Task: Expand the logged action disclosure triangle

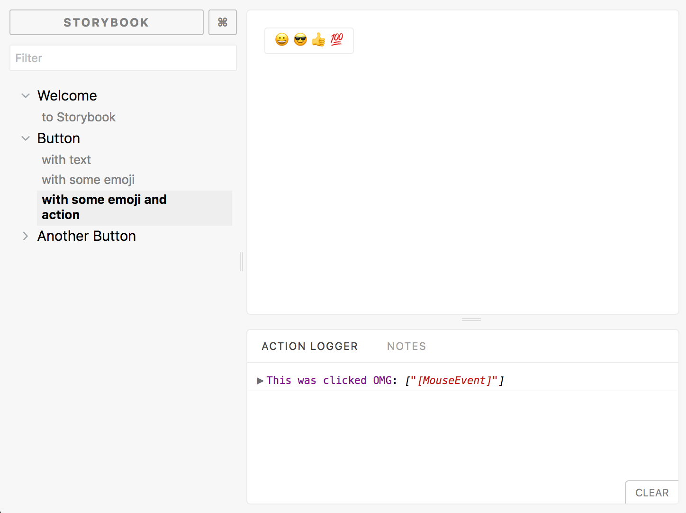Action: click(x=260, y=381)
